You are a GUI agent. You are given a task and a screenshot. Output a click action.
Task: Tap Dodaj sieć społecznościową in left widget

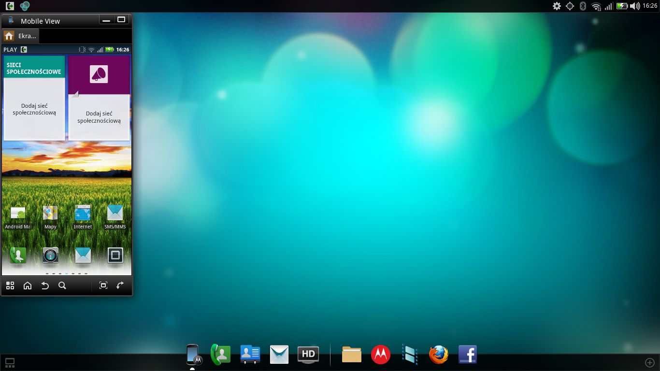point(34,109)
